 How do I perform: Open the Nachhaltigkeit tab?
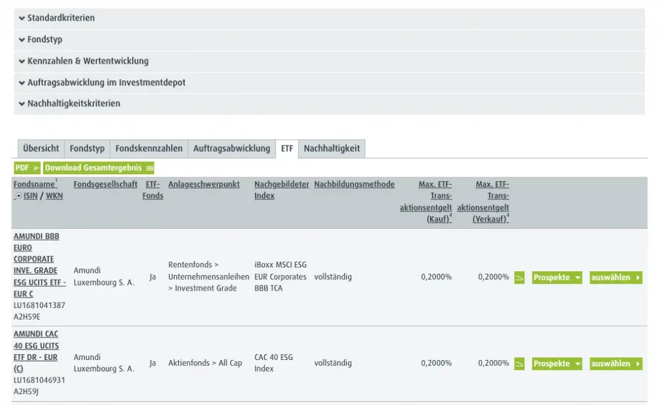(x=331, y=148)
